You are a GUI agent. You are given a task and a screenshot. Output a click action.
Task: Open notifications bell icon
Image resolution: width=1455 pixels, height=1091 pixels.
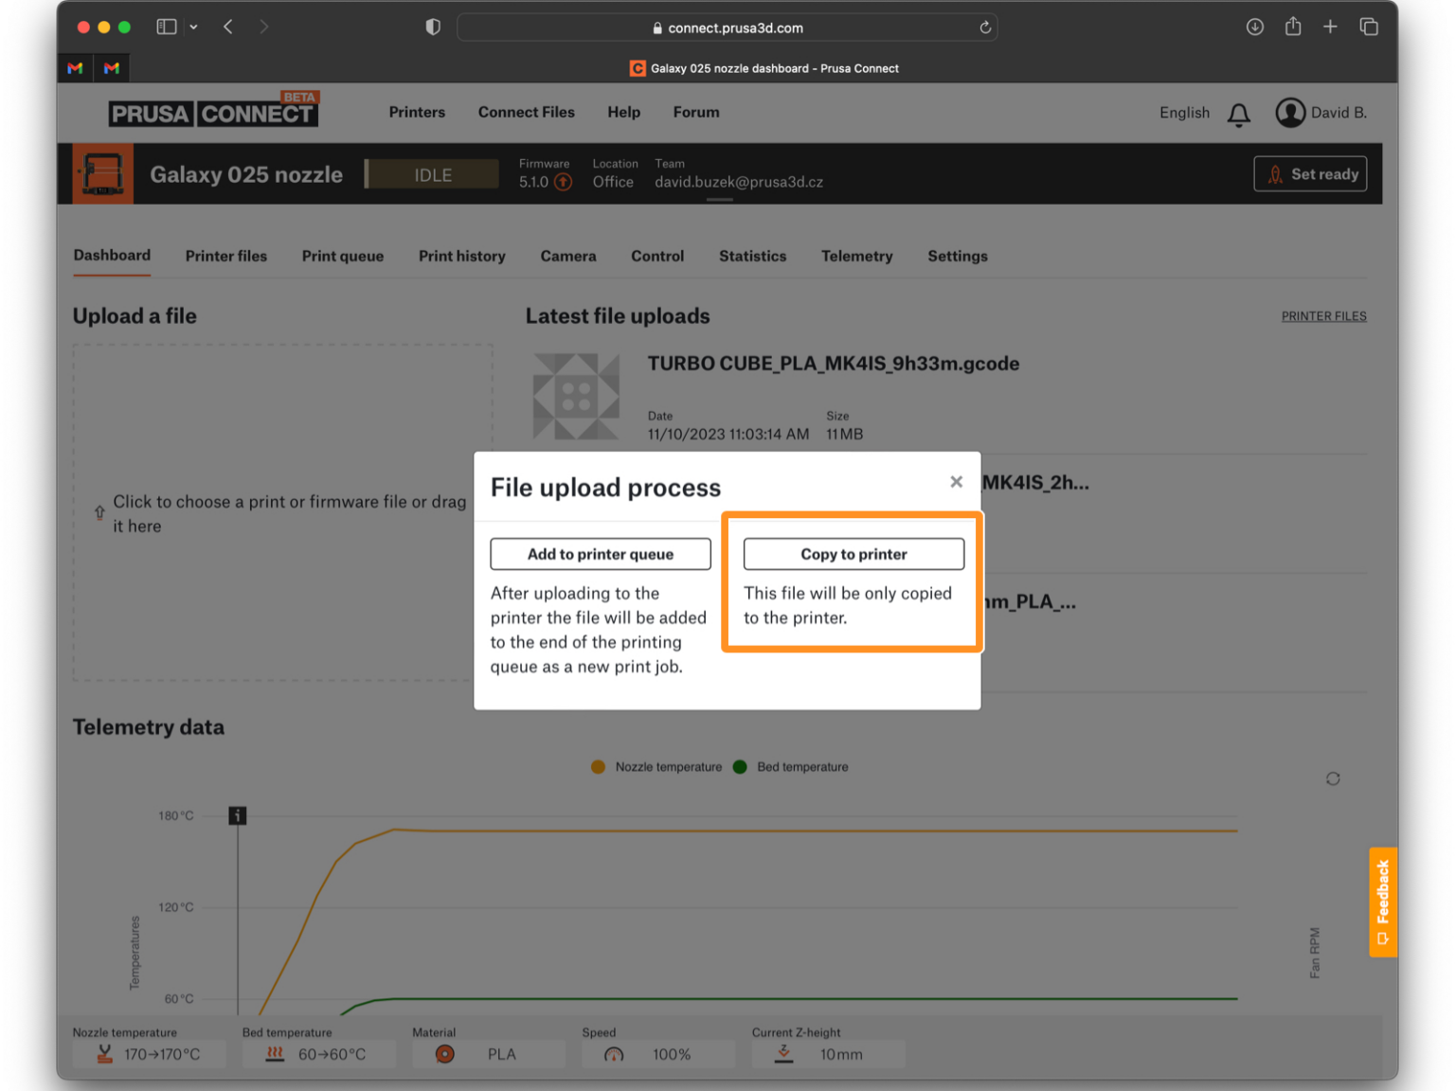pos(1239,115)
